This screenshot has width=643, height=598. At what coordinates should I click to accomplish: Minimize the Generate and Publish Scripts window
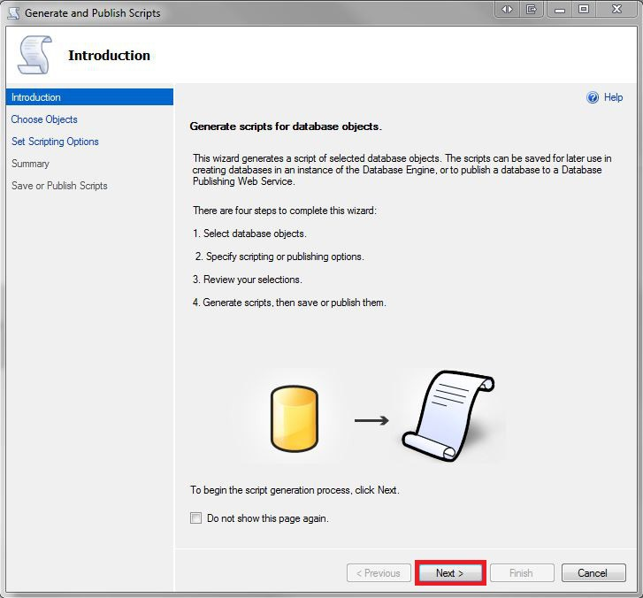pyautogui.click(x=560, y=9)
